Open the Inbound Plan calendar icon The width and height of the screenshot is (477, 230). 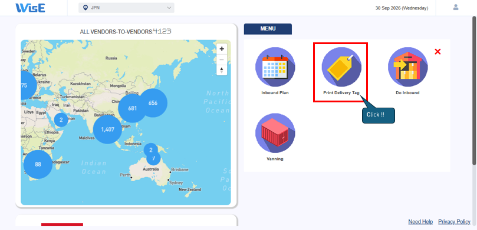[275, 67]
